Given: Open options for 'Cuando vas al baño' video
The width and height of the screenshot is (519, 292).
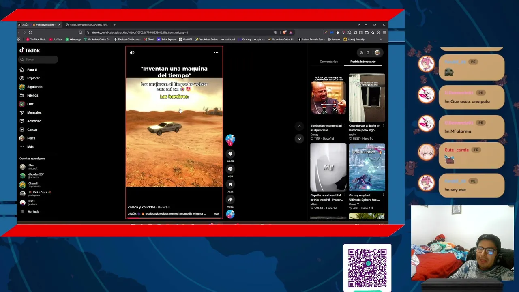Looking at the screenshot, I should coord(384,126).
